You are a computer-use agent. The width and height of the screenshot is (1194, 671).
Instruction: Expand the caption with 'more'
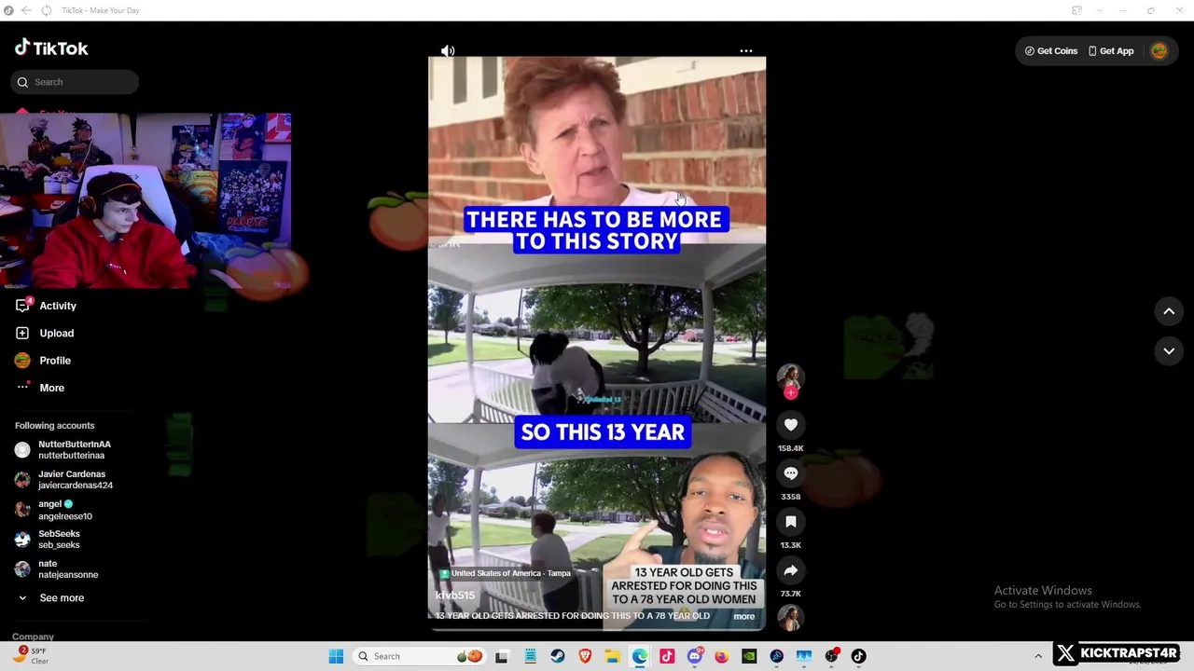tap(743, 616)
